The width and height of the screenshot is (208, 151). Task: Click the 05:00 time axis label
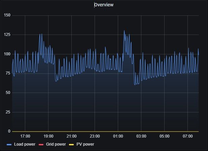(x=165, y=136)
